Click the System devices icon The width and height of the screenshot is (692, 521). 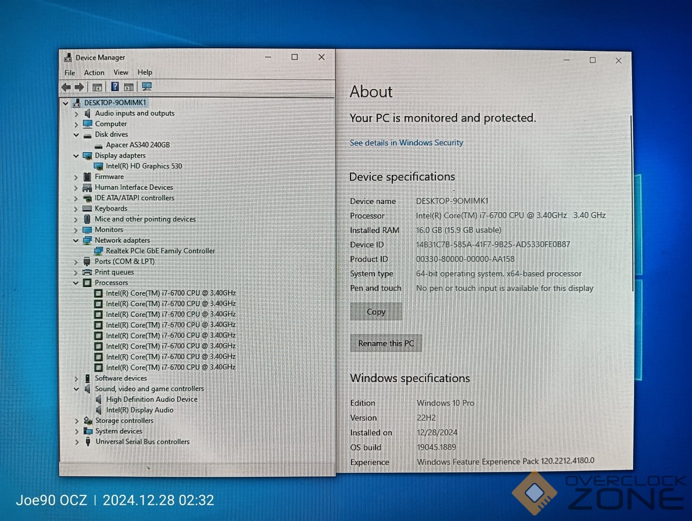pos(88,431)
